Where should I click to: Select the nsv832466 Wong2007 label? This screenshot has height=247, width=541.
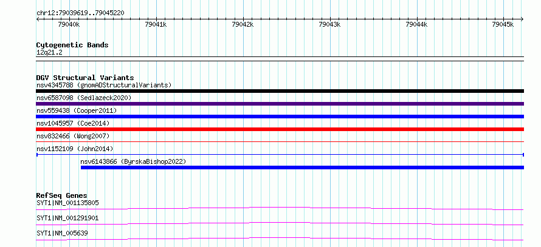coord(73,136)
